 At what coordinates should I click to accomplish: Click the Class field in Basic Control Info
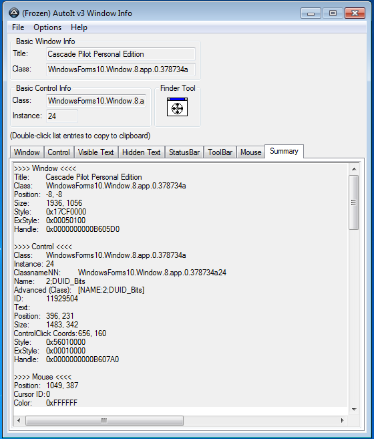(x=96, y=101)
